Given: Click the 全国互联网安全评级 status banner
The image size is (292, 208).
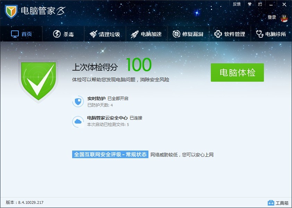Looking at the screenshot, I should point(110,154).
